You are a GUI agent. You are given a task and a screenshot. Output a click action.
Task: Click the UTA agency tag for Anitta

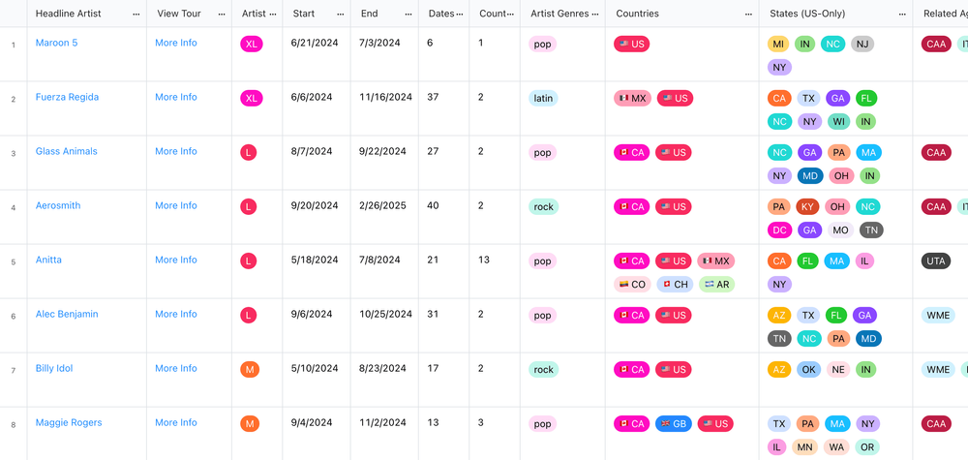pyautogui.click(x=936, y=261)
